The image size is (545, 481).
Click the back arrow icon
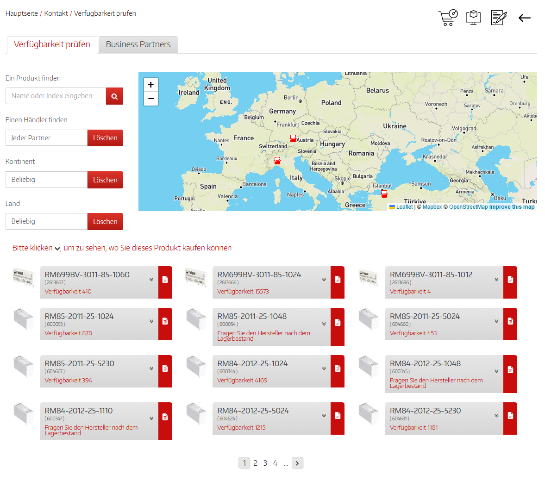pos(524,18)
